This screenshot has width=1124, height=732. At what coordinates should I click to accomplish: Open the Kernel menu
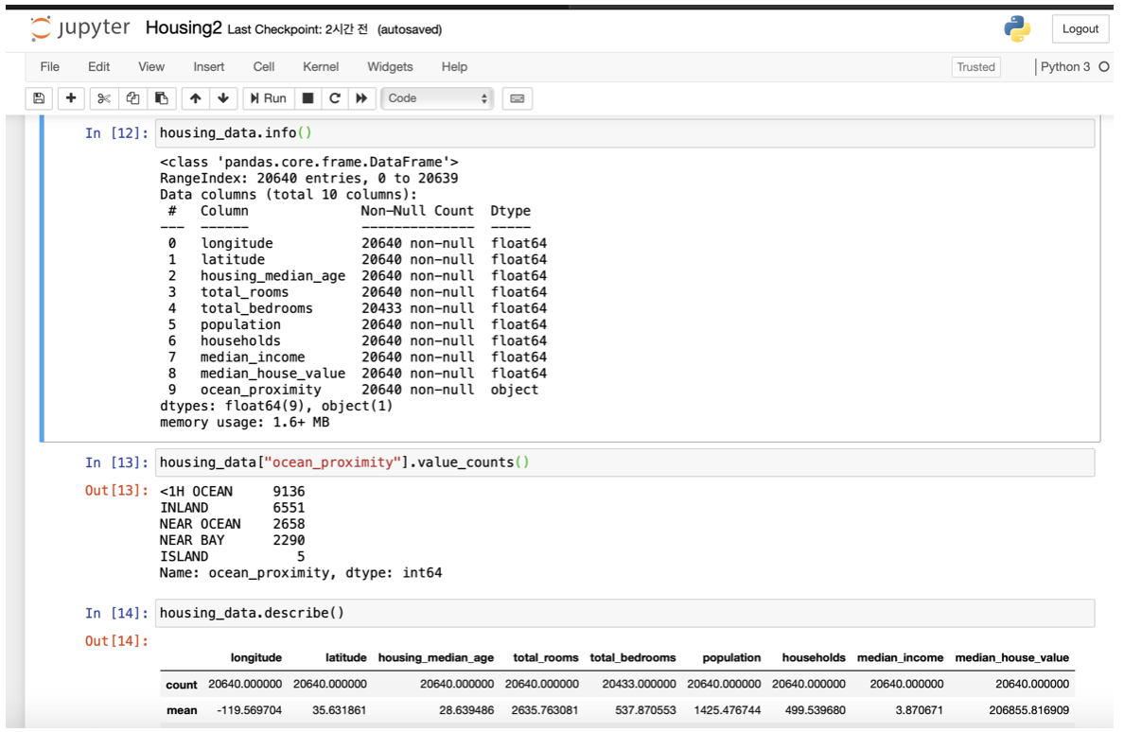321,66
